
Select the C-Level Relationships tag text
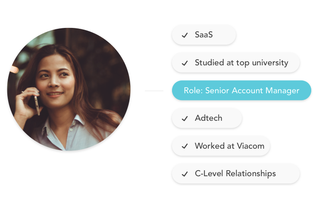[x=235, y=174]
